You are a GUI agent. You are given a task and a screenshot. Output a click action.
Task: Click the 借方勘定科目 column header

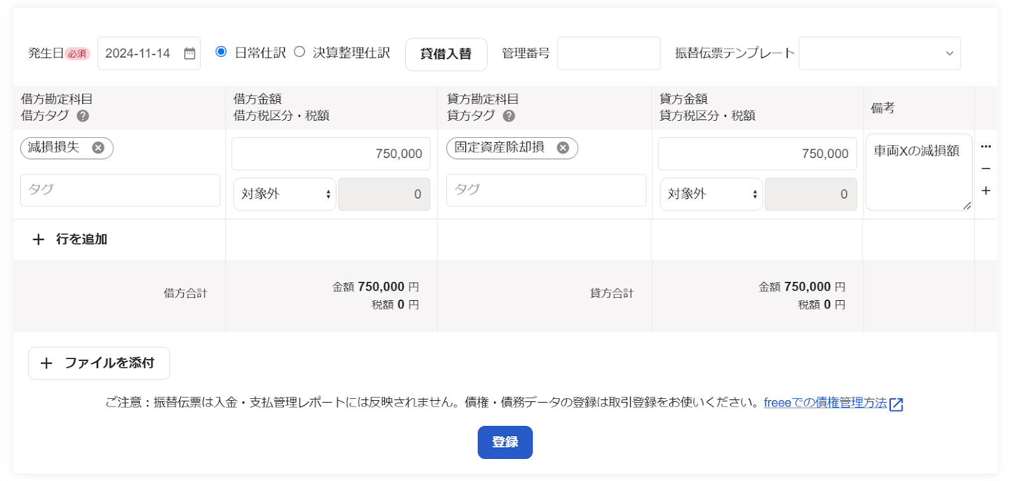click(57, 99)
